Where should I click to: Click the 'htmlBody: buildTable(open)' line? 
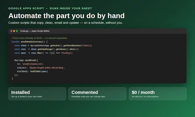[32, 72]
